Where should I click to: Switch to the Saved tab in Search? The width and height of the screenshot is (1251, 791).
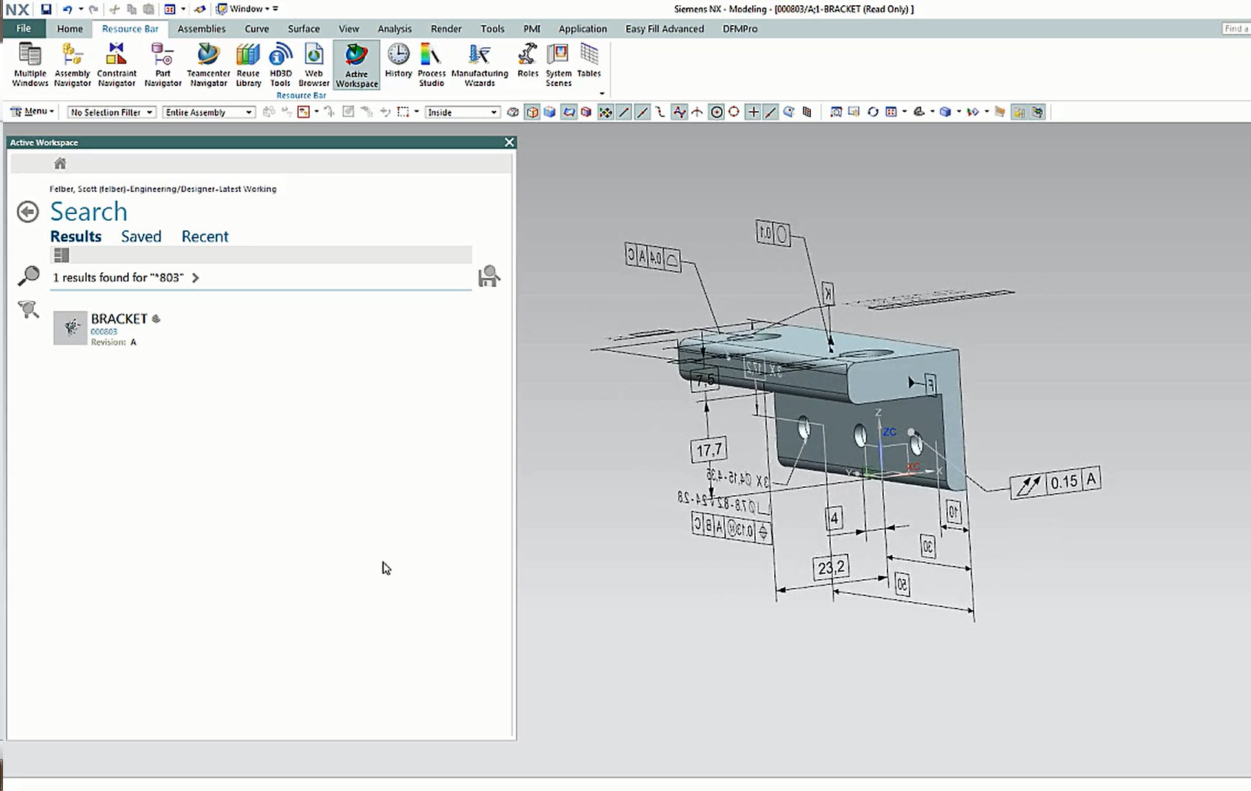141,236
